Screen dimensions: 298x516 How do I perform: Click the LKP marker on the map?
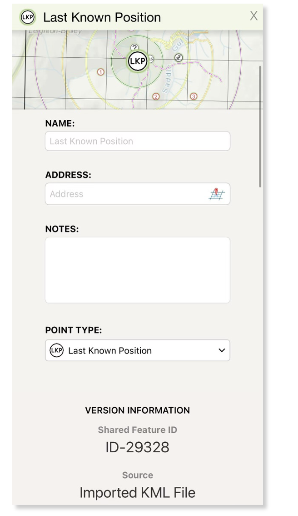pos(137,61)
